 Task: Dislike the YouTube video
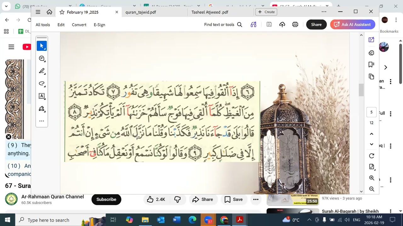click(x=178, y=199)
